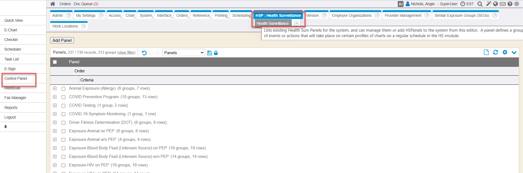Open the Scheduling tab

tap(241, 15)
